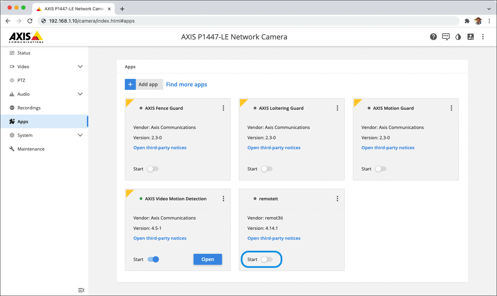Expand the Video sidebar section chevron
The height and width of the screenshot is (296, 497).
(x=80, y=67)
